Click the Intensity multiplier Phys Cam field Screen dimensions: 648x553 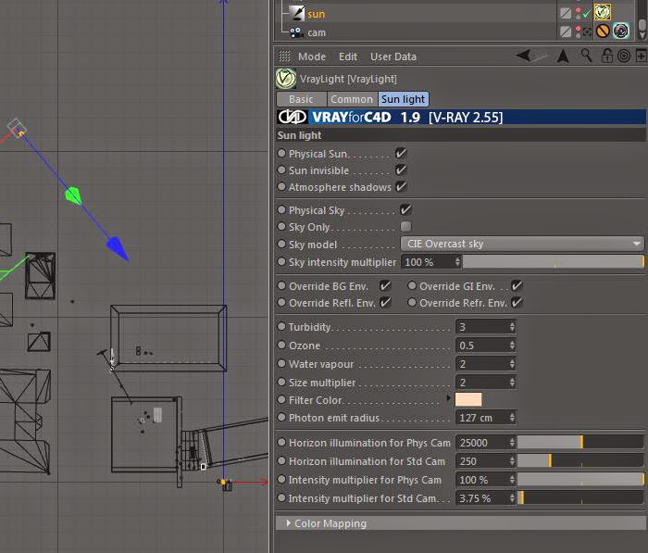click(x=485, y=480)
